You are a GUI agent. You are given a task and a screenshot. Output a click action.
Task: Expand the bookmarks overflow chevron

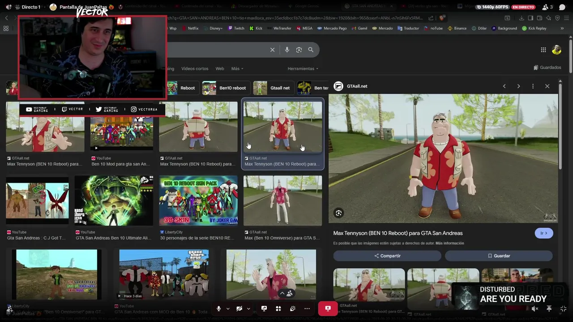tap(562, 28)
